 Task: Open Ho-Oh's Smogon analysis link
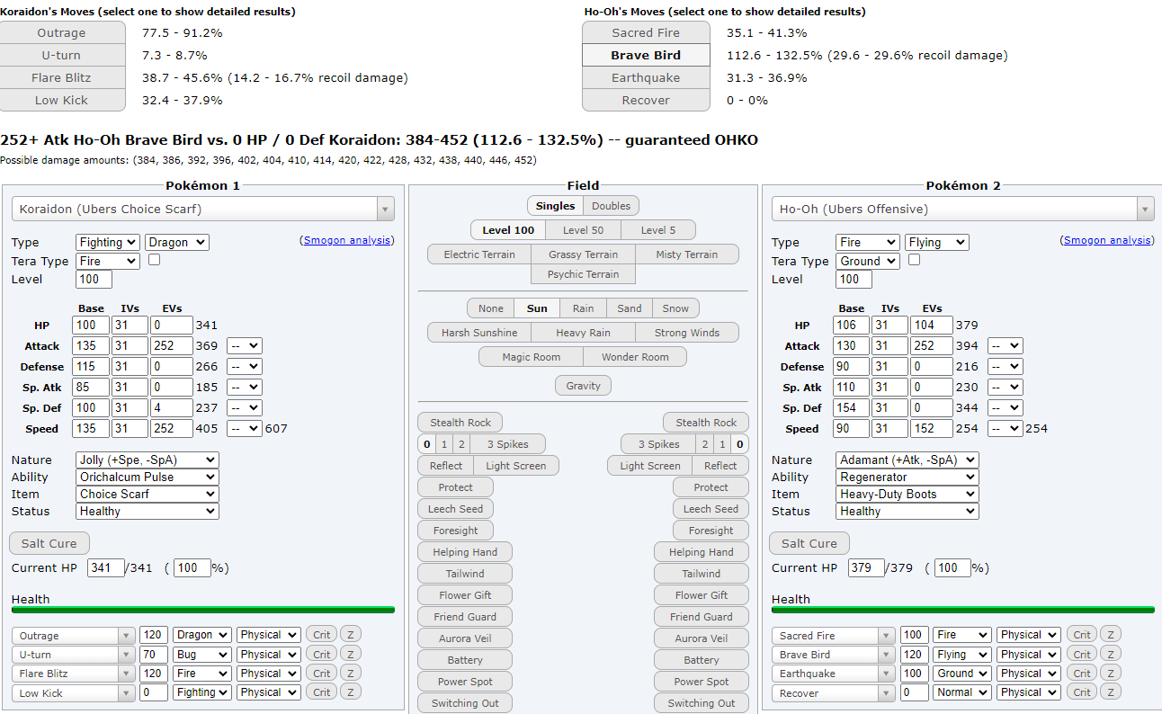pyautogui.click(x=1106, y=240)
